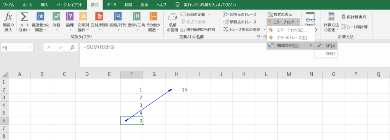Open the 文字列操作 functions icon
Image resolution: width=390 pixels, height=140 pixels.
click(83, 17)
